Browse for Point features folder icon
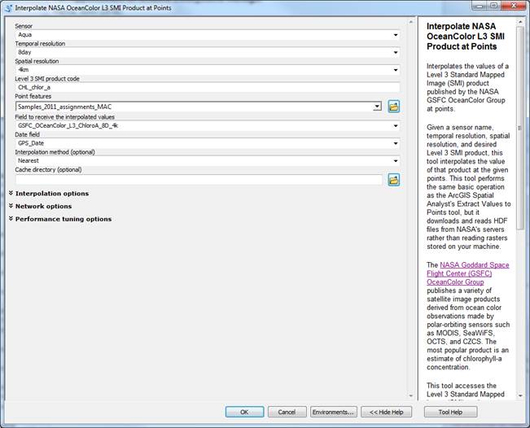The height and width of the screenshot is (428, 530). tap(394, 107)
